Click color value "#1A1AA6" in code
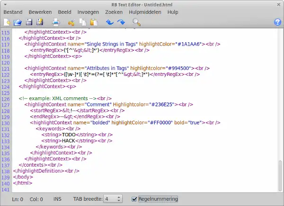The image size is (284, 206). [x=188, y=44]
